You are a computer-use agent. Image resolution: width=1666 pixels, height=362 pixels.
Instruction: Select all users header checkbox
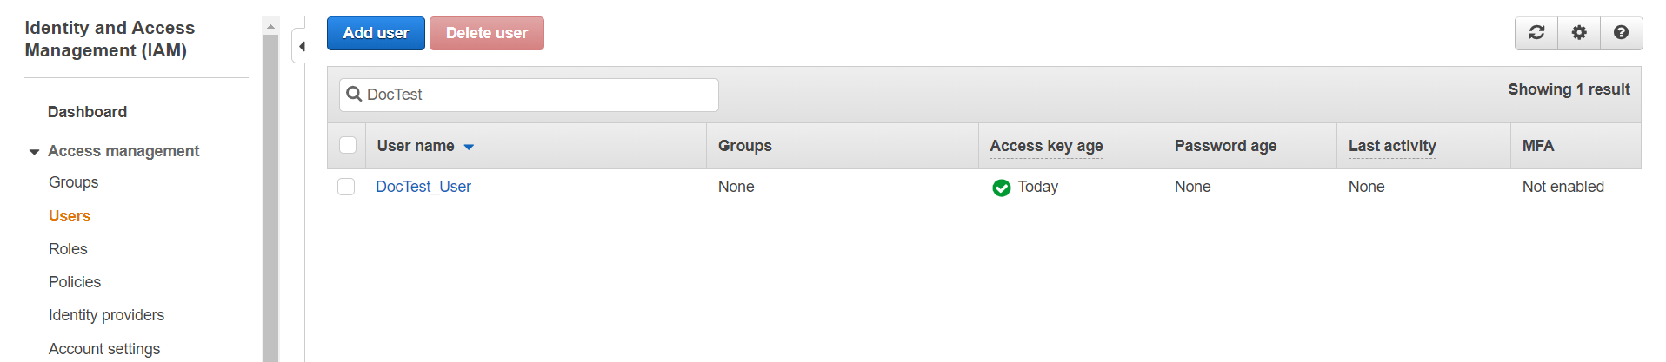pyautogui.click(x=348, y=145)
